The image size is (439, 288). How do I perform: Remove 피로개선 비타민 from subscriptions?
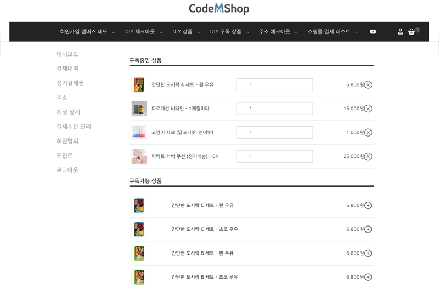click(368, 109)
